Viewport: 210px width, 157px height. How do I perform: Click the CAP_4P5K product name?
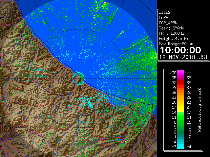pos(168,23)
